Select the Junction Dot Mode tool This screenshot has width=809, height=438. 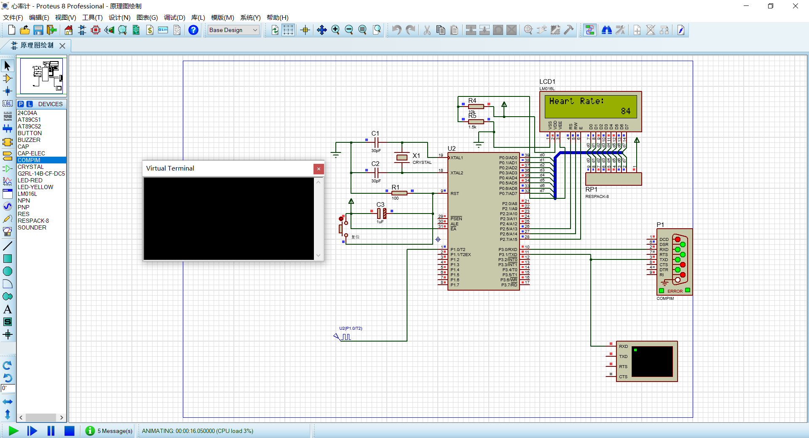tap(8, 91)
